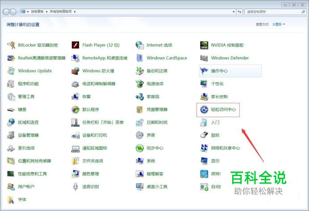Open 区域和语言 link
The image size is (309, 211).
28,122
